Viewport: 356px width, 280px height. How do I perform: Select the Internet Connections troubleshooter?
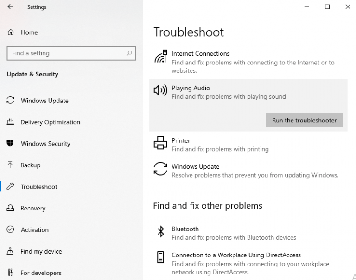(200, 54)
